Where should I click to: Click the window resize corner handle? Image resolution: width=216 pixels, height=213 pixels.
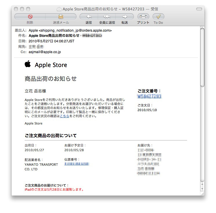202,193
